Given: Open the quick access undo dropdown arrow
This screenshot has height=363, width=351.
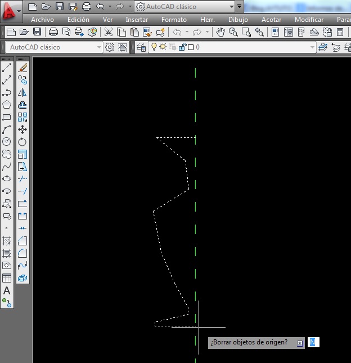Looking at the screenshot, I should point(110,7).
